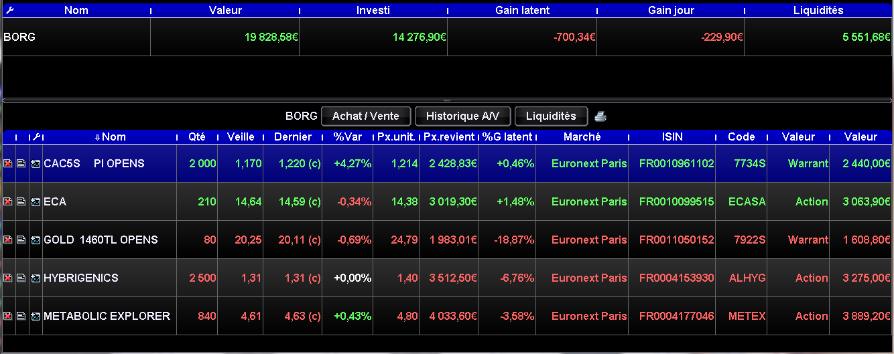Sort by the ISIN column header
Screen dimensions: 894x354
click(672, 137)
